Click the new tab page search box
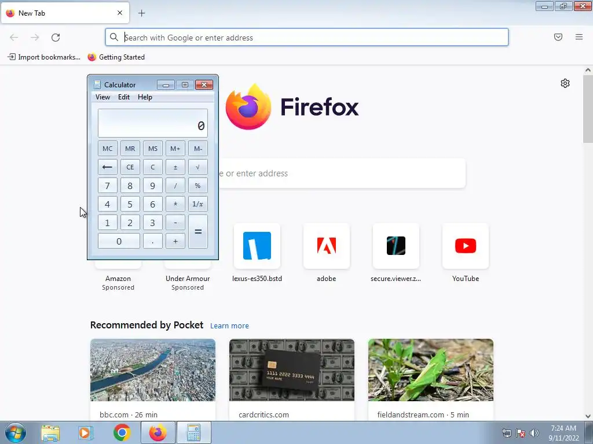This screenshot has height=444, width=593. point(342,173)
